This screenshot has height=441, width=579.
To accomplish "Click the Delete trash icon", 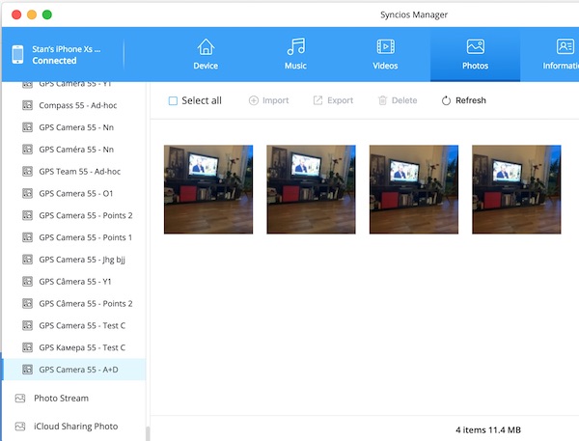I will (383, 100).
